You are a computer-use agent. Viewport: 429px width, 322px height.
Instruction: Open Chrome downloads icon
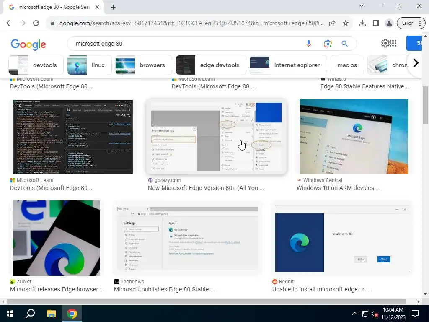(362, 23)
